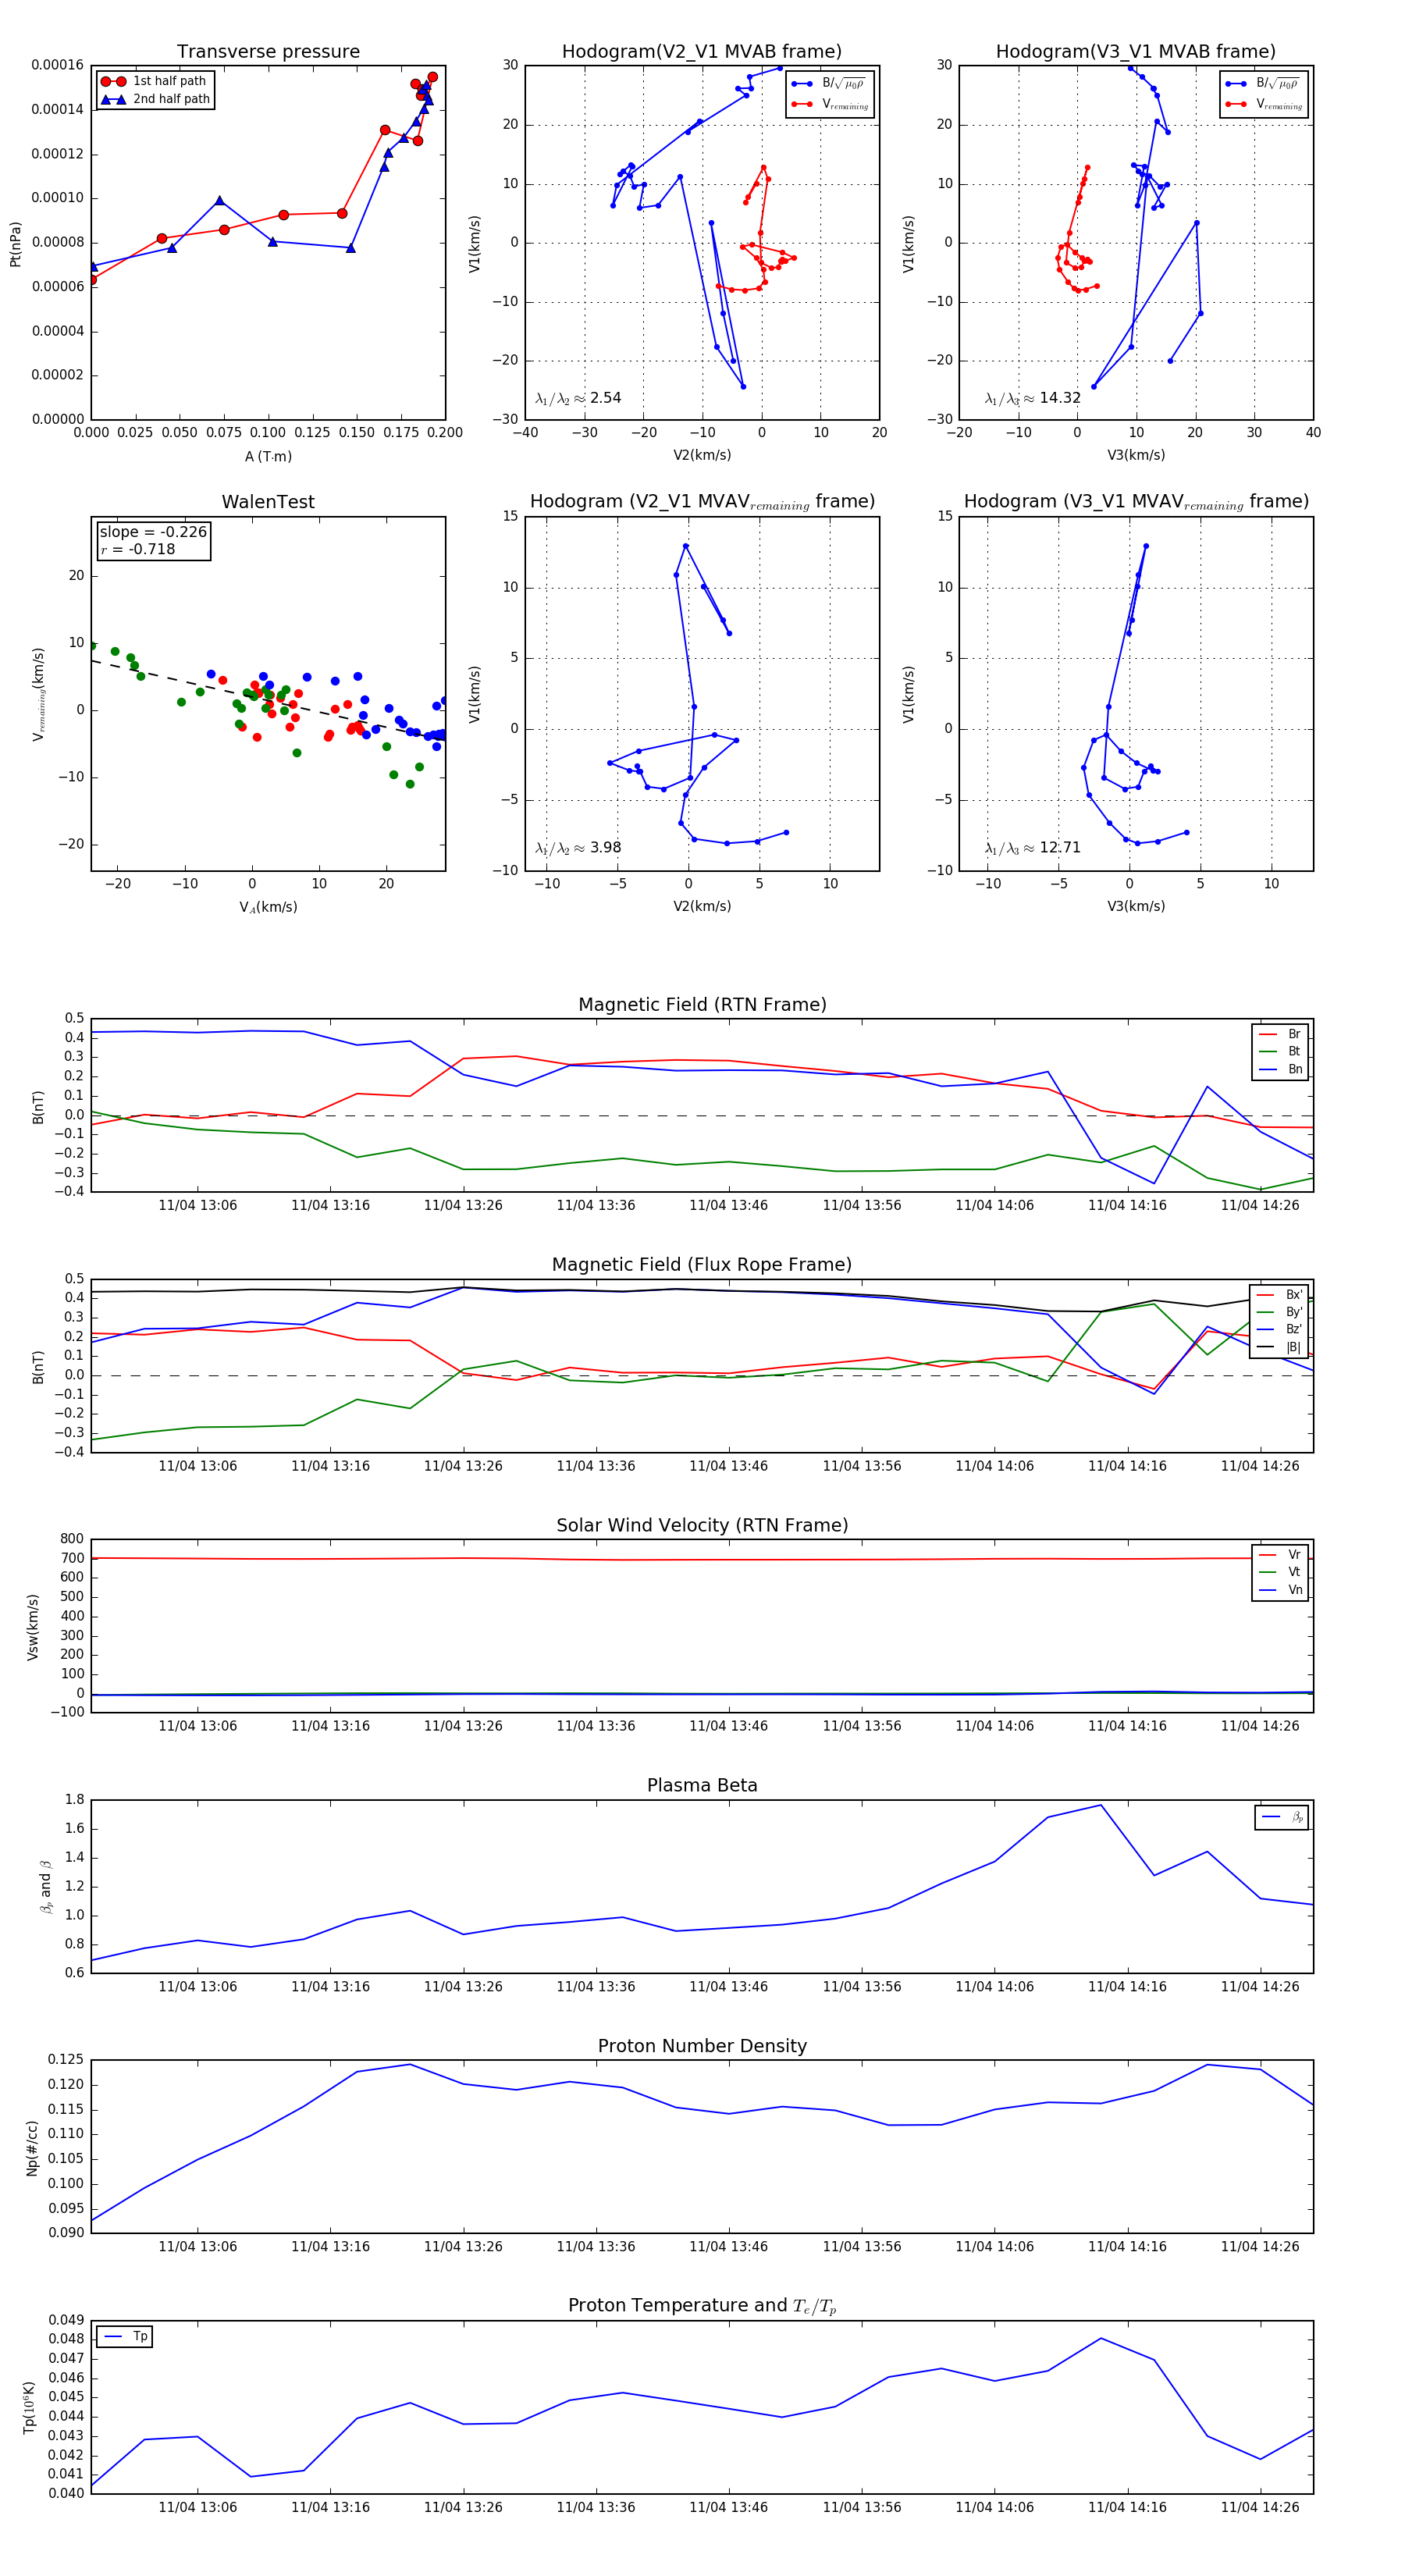Click the 'A (T·m)' x-axis label
Screen dimensions: 1405x2576
click(x=268, y=457)
